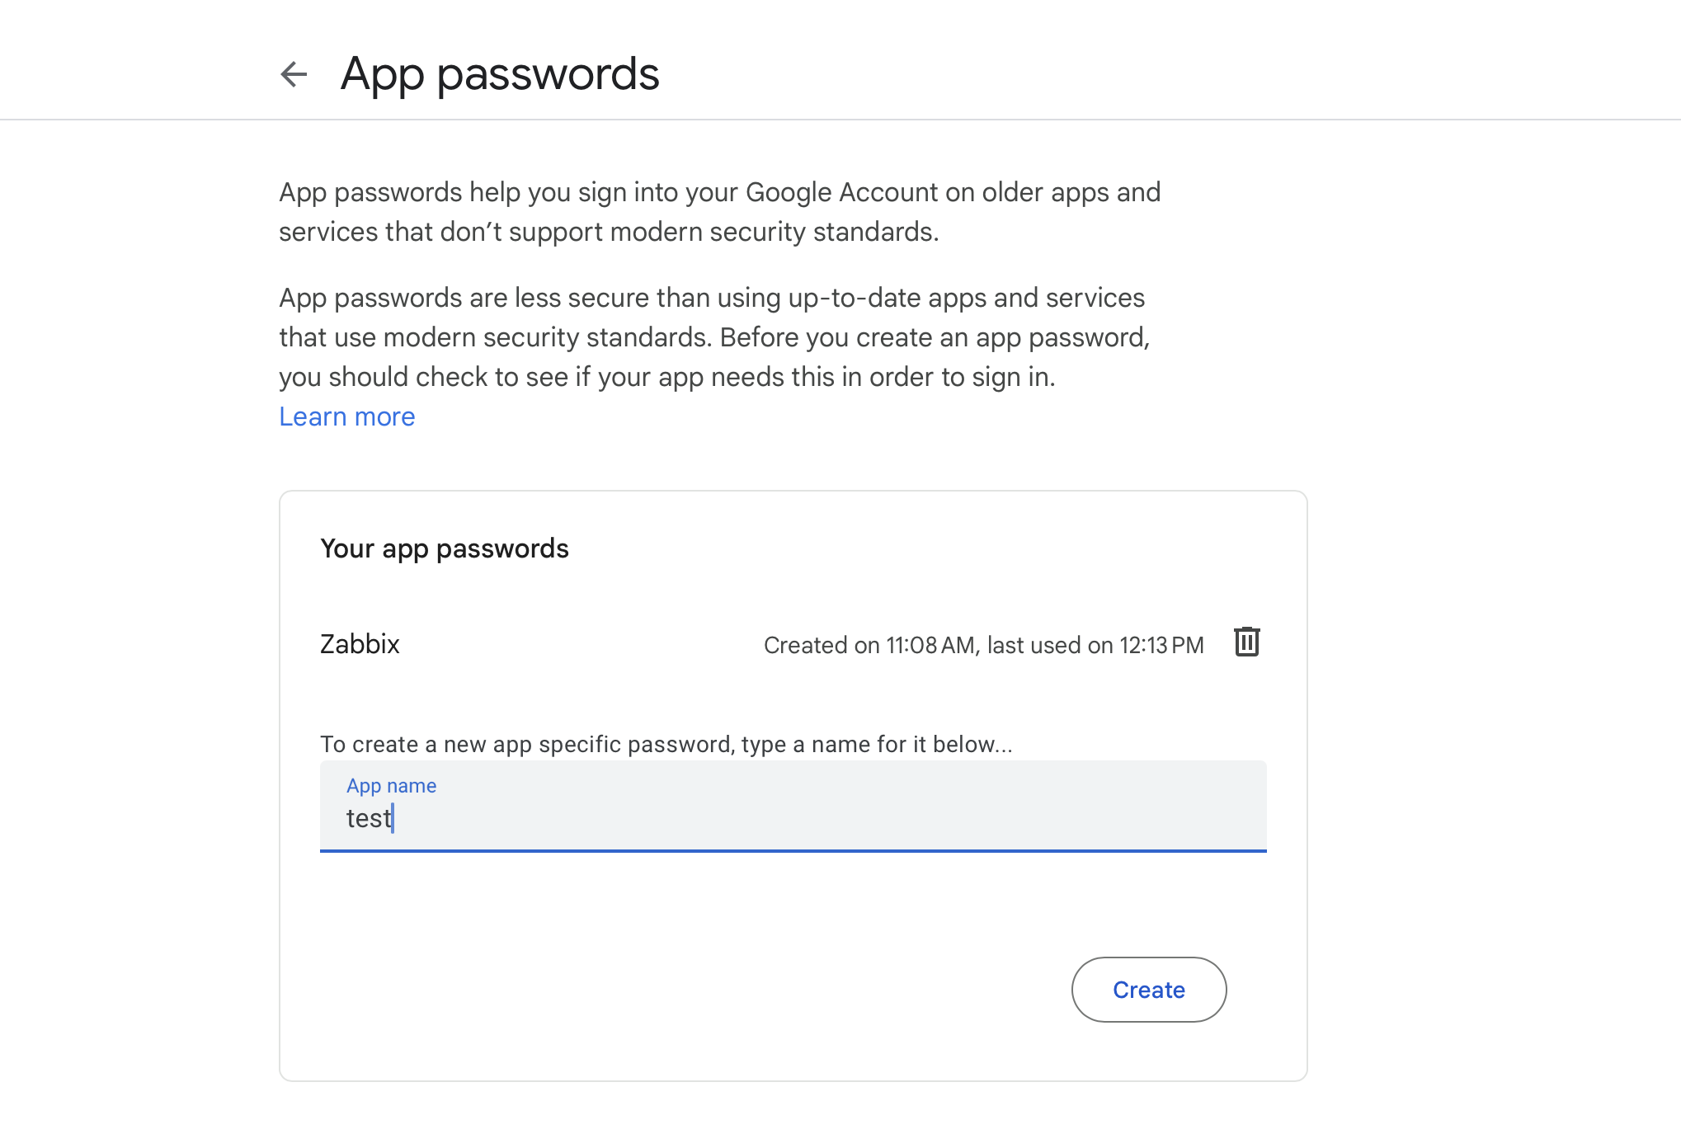Click the typed text 'test' in field
Screen dimensions: 1681x1148
coord(368,818)
